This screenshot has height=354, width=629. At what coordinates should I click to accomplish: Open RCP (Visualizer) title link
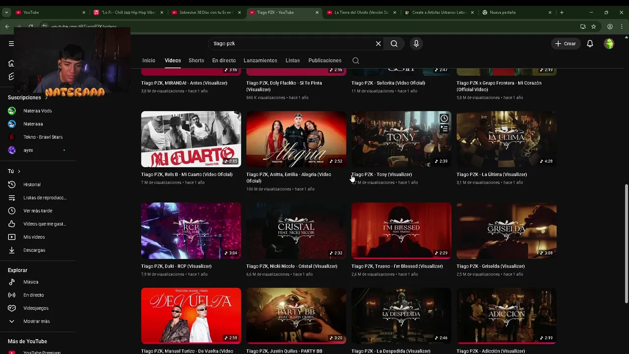176,266
